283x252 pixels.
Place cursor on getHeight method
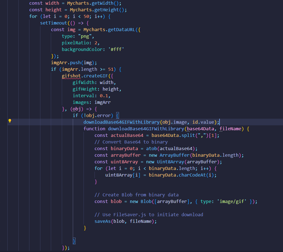110,10
